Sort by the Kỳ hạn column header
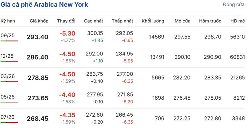The height and width of the screenshot is (128, 252). (8, 21)
